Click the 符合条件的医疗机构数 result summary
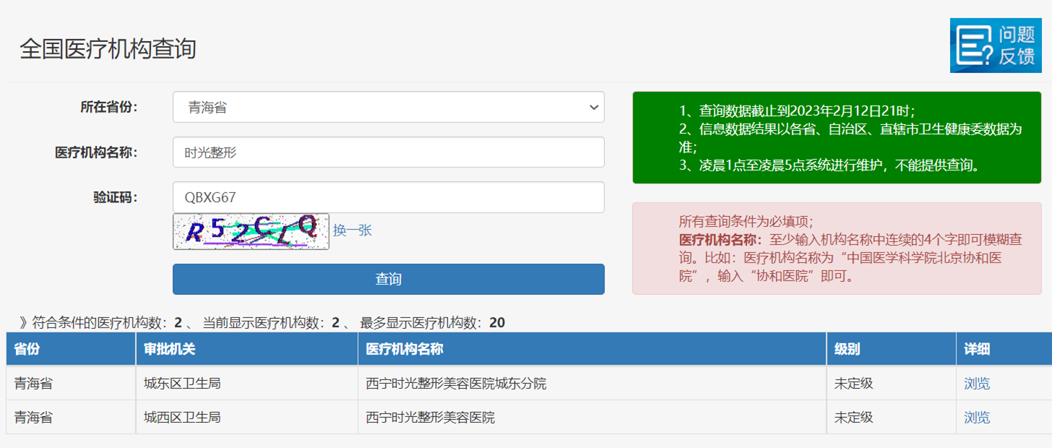The height and width of the screenshot is (448, 1052). [x=262, y=322]
